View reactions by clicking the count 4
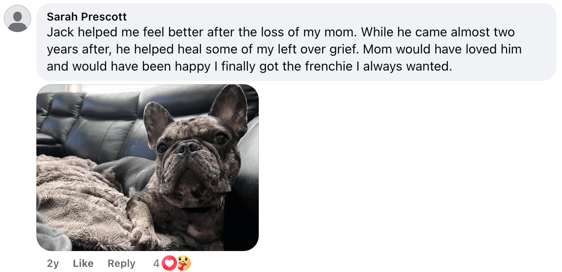Screen dimensions: 562x272 tap(156, 263)
